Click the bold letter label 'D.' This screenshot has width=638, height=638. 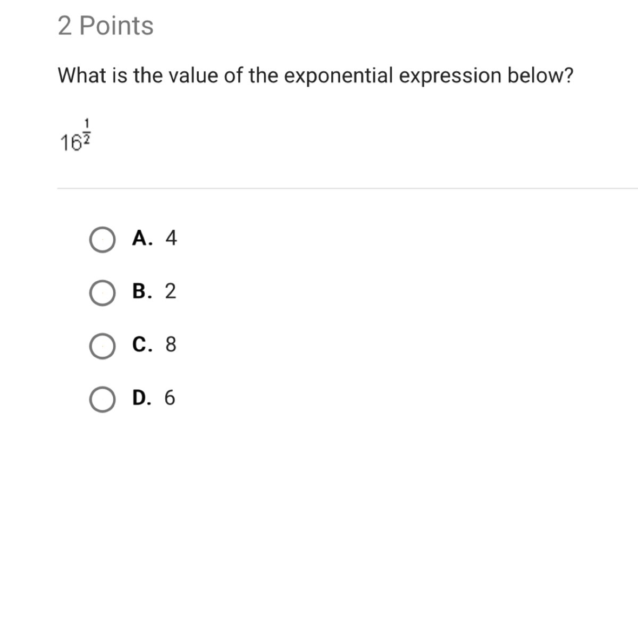click(x=142, y=398)
